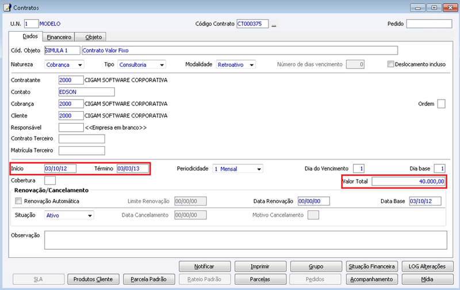Viewport: 460px width, 290px height.
Task: Focus the Dia base field
Action: coord(439,169)
